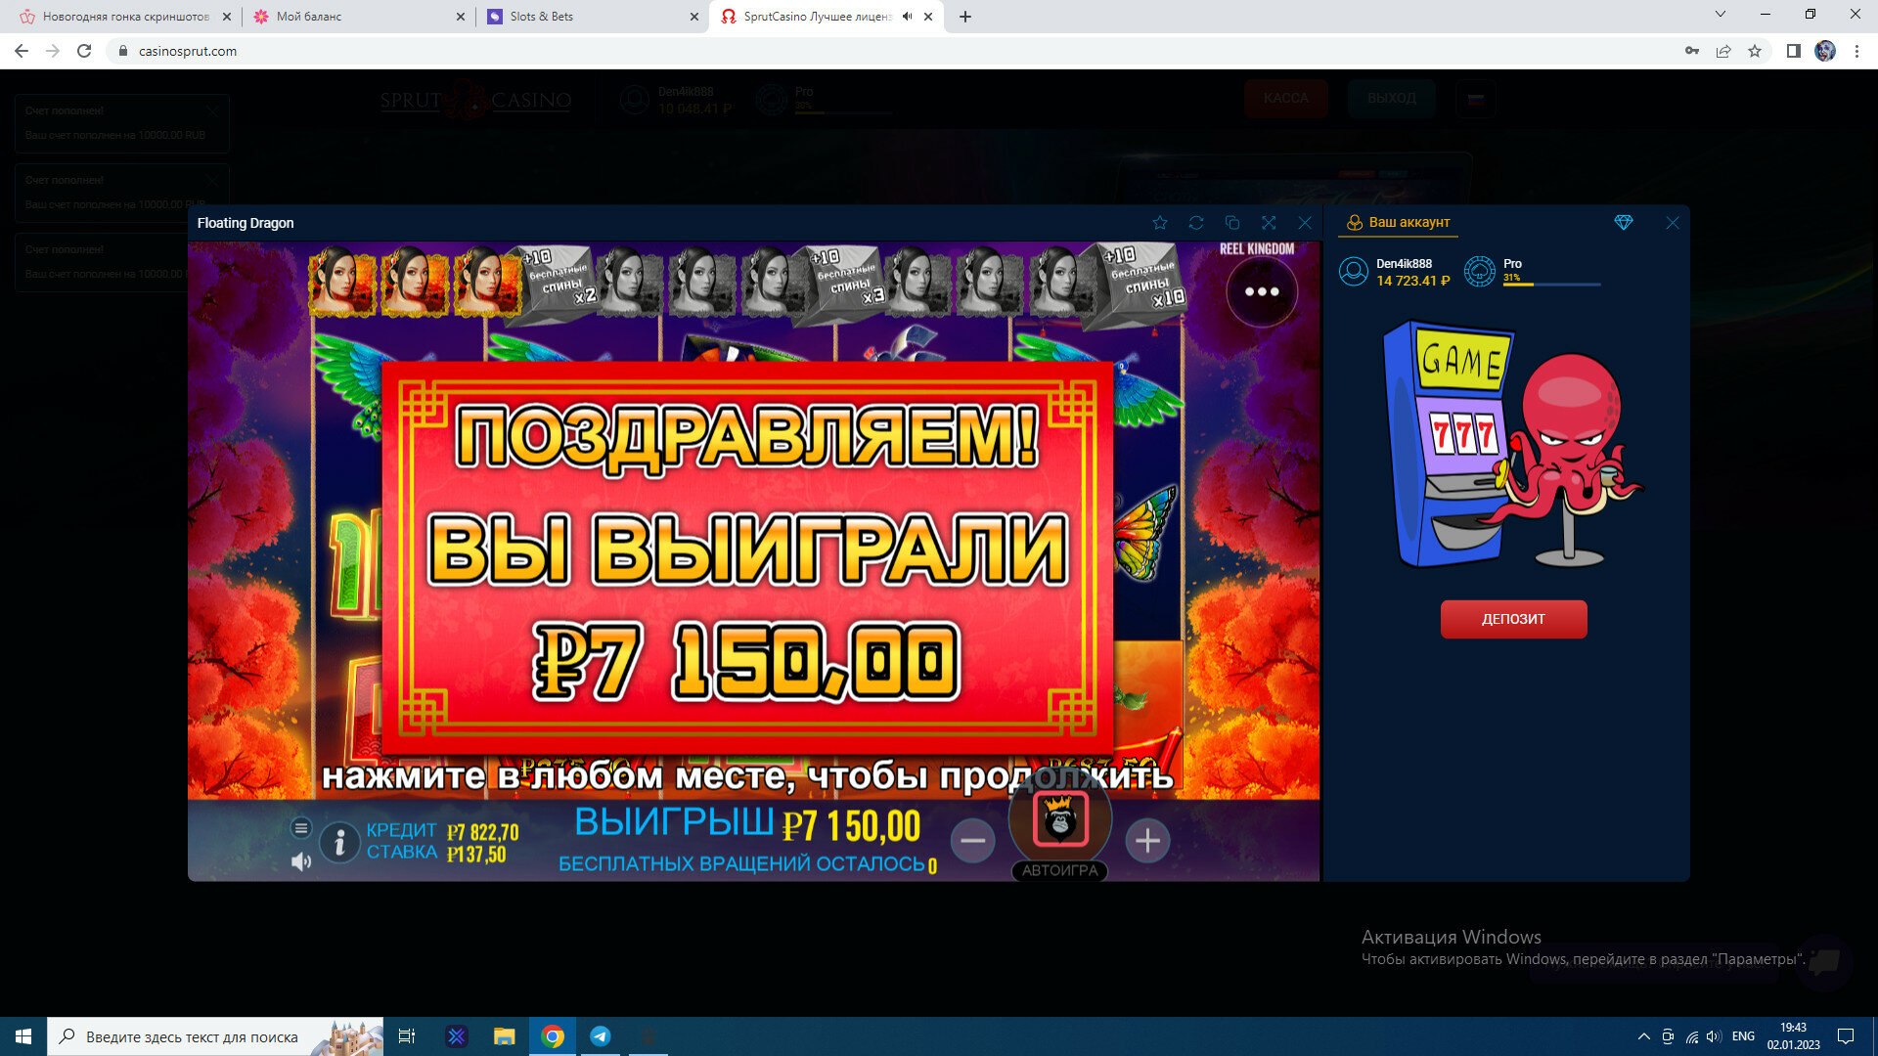Click the diamond icon in account panel

coord(1624,223)
